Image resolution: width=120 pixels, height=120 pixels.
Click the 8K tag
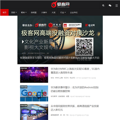[64, 115]
